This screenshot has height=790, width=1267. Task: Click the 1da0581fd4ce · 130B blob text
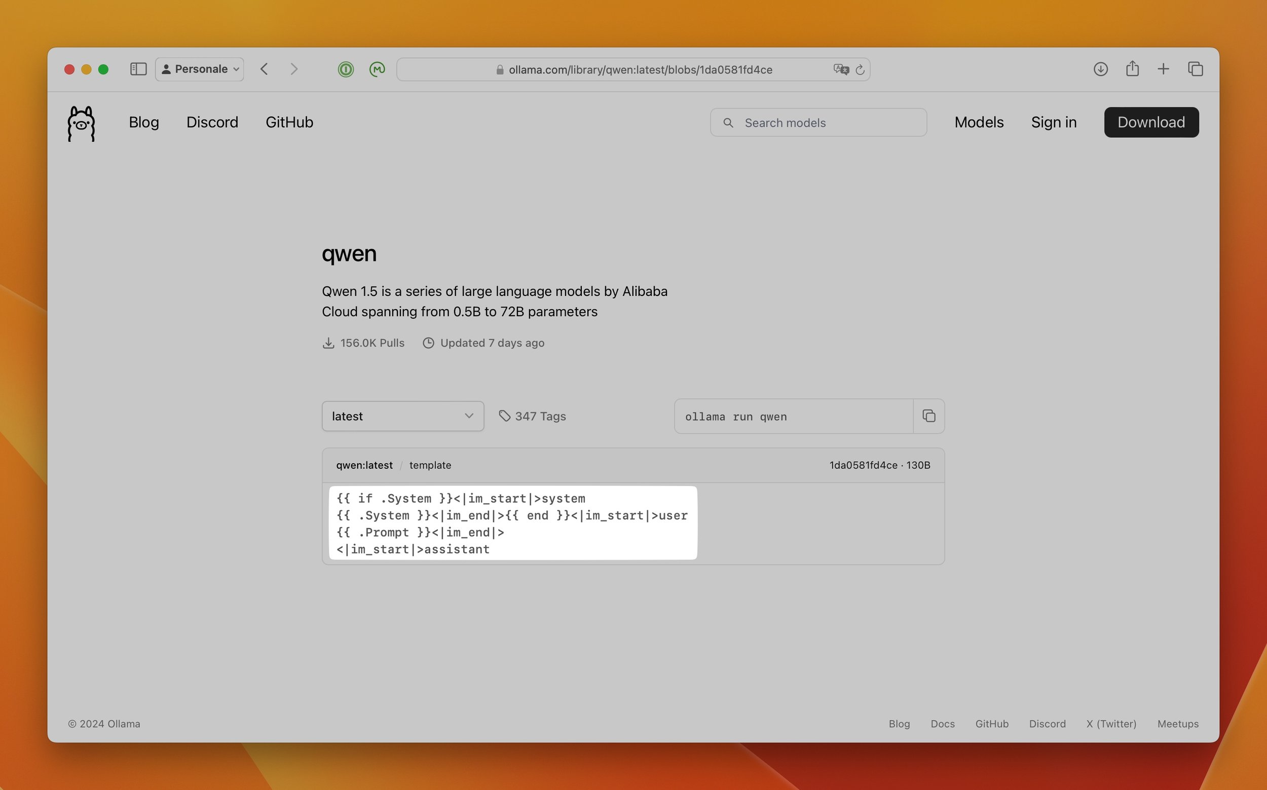pyautogui.click(x=880, y=465)
